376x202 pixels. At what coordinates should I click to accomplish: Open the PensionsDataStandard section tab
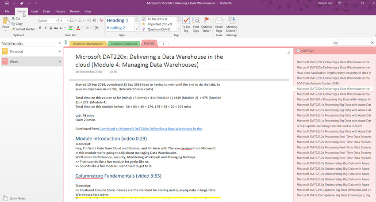(x=88, y=44)
